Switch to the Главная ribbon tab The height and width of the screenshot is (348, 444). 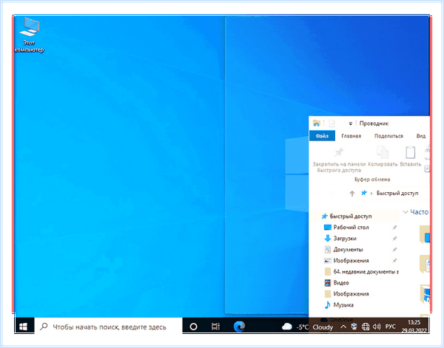(351, 136)
